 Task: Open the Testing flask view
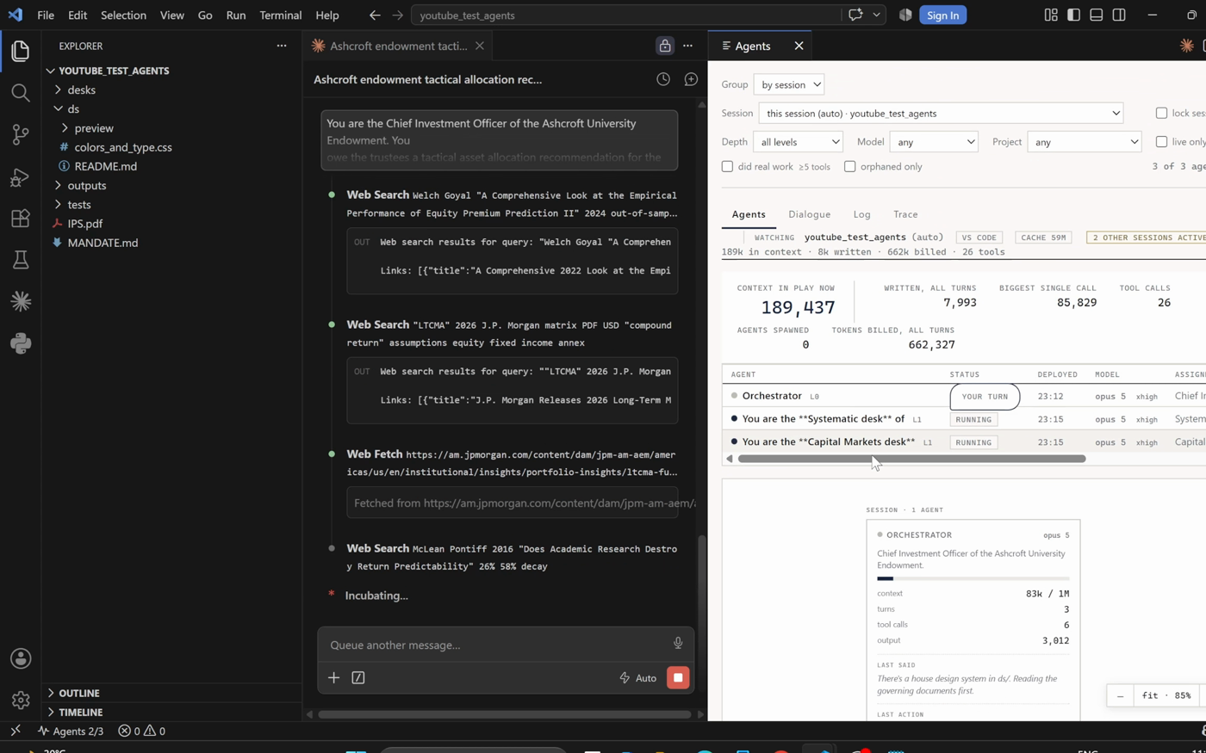(21, 260)
